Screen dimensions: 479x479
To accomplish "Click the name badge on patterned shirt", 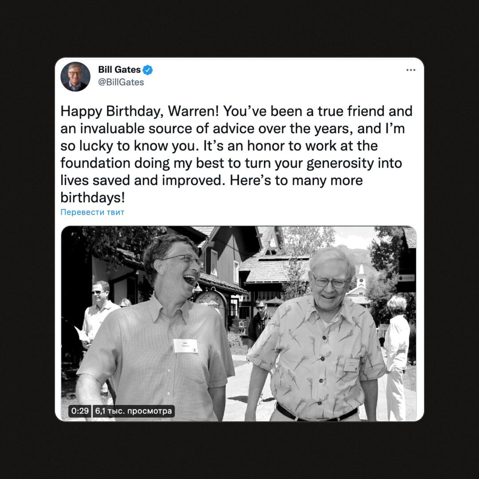I will pyautogui.click(x=351, y=365).
